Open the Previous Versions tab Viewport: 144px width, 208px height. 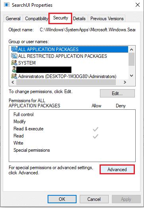pyautogui.click(x=107, y=19)
